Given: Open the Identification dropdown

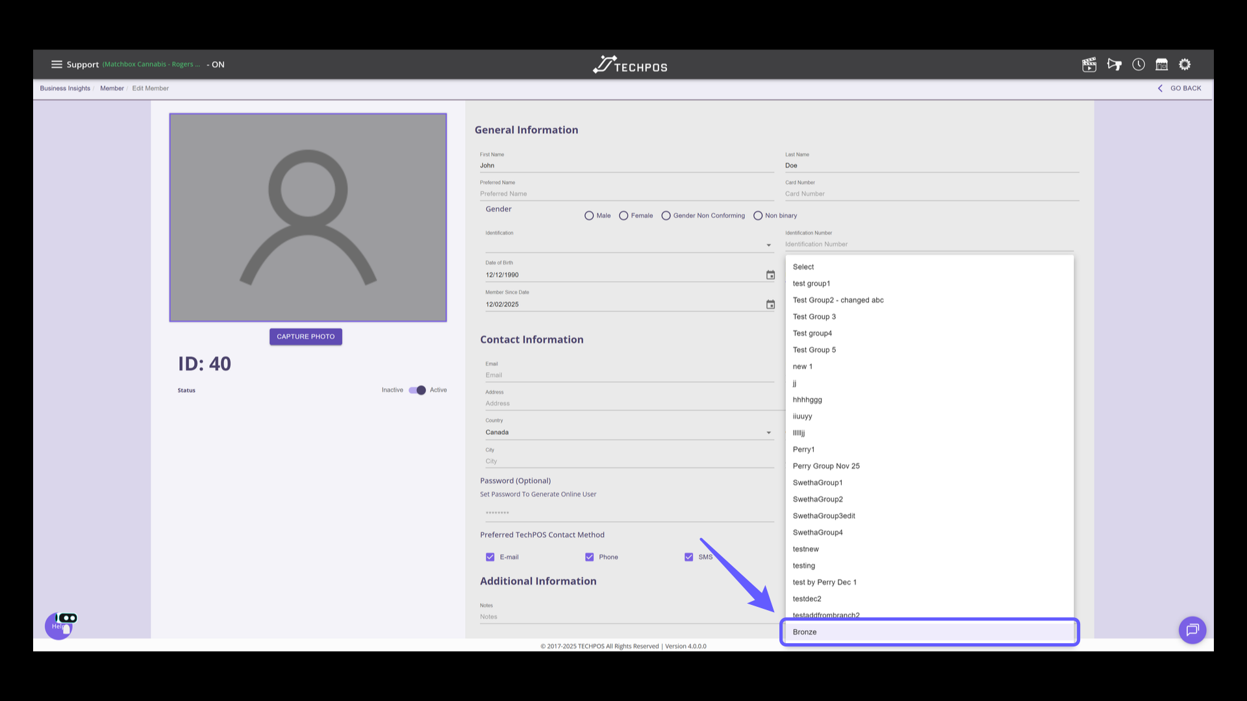Looking at the screenshot, I should [768, 245].
